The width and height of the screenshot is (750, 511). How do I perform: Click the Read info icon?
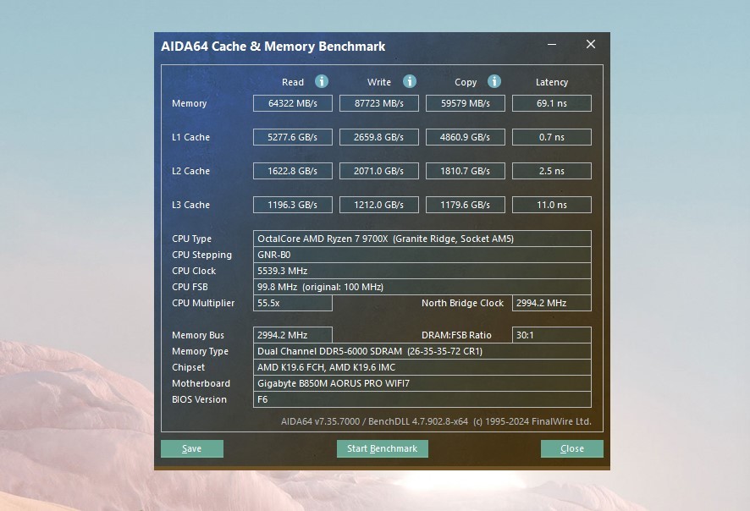pos(322,82)
